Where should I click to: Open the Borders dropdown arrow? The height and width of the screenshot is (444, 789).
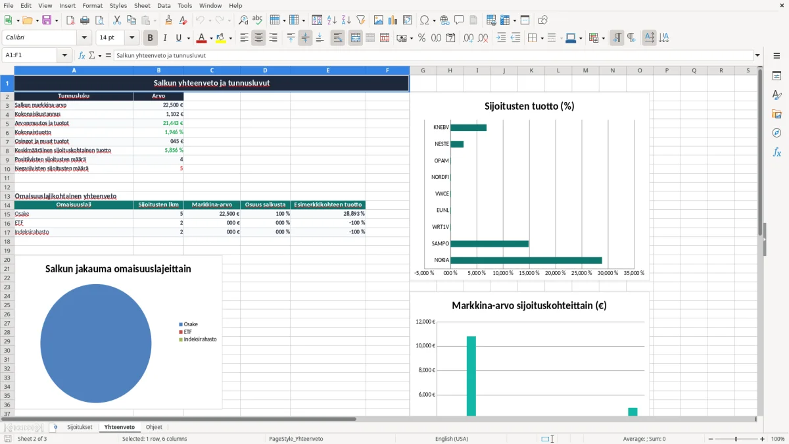542,38
